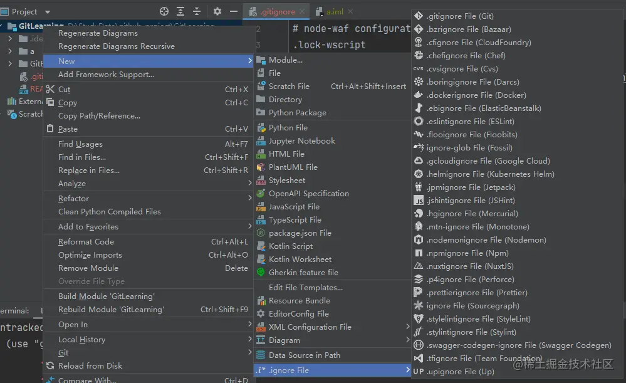Click the Paste clipboard icon

point(50,129)
